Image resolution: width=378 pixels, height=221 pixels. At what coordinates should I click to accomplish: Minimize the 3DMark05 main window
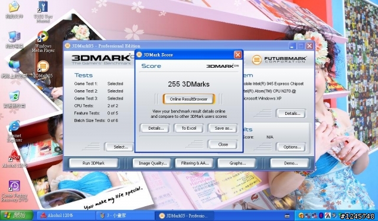click(x=292, y=46)
